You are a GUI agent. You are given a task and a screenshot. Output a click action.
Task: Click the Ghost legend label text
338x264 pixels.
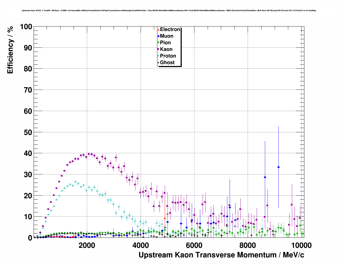[167, 63]
